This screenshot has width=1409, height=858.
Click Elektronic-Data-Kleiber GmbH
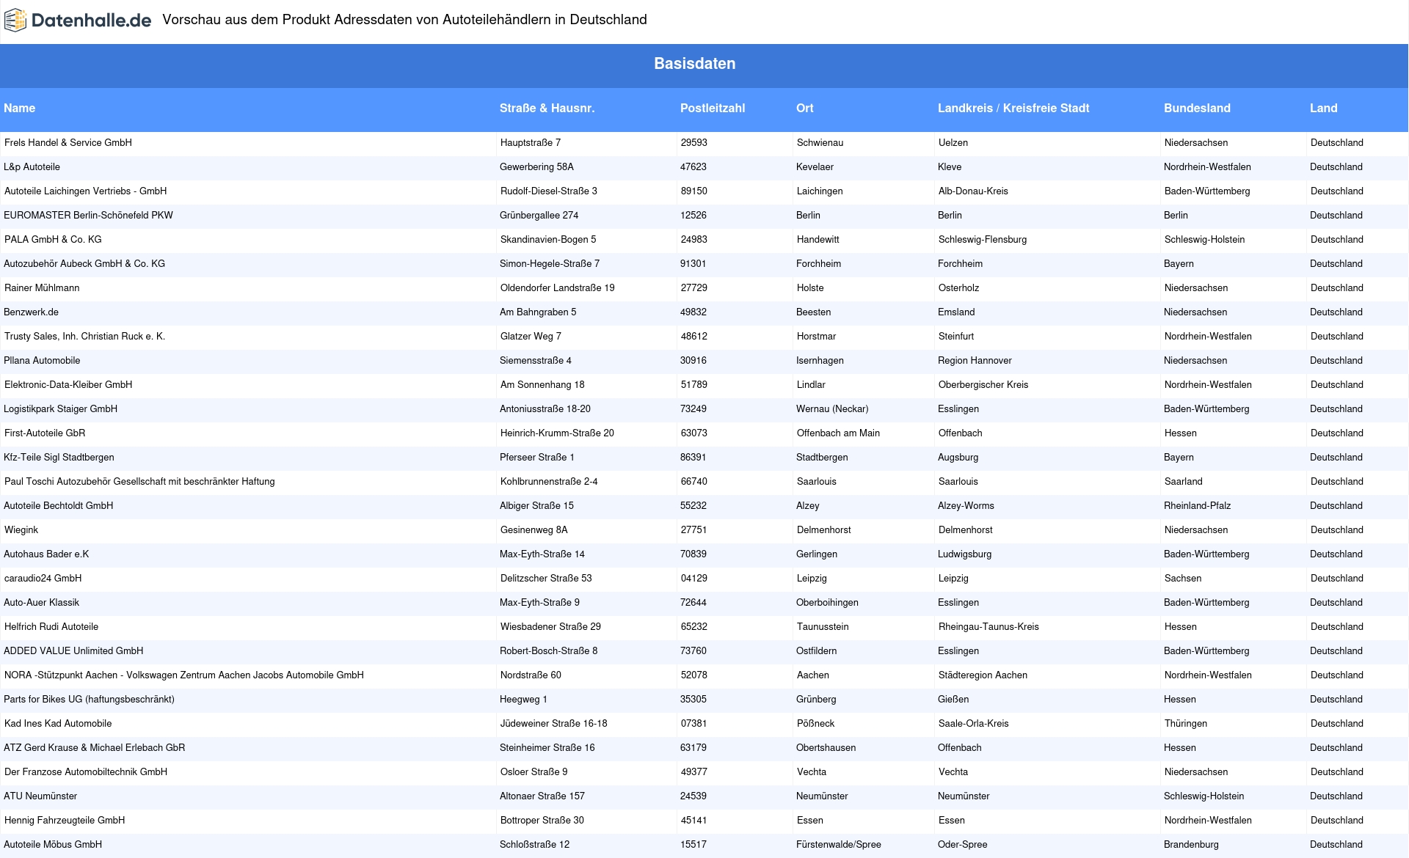click(68, 385)
